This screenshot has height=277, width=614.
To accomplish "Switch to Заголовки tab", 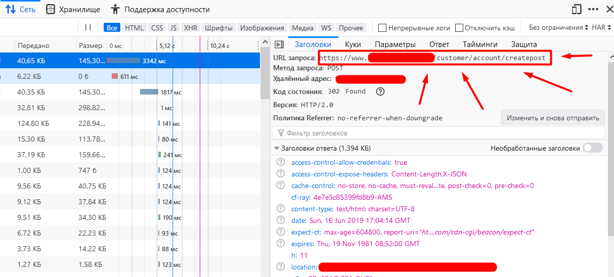I will (313, 44).
